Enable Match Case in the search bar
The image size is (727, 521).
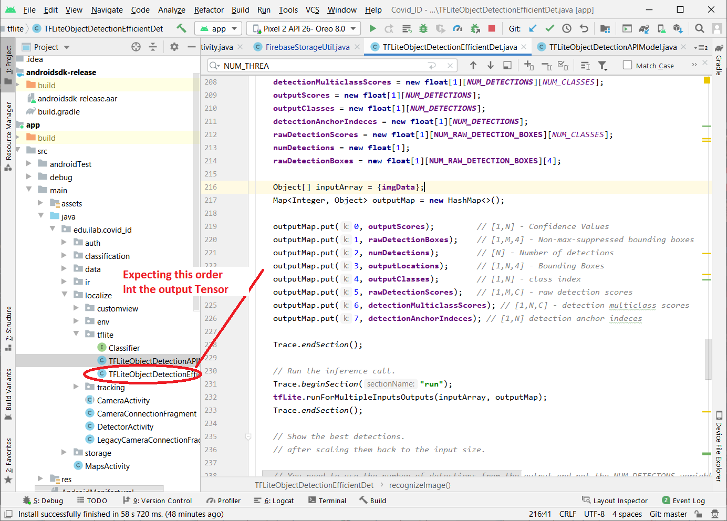point(627,65)
